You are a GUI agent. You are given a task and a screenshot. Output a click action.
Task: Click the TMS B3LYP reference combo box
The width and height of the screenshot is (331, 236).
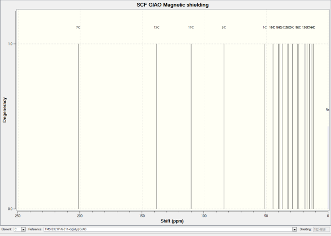170,229
